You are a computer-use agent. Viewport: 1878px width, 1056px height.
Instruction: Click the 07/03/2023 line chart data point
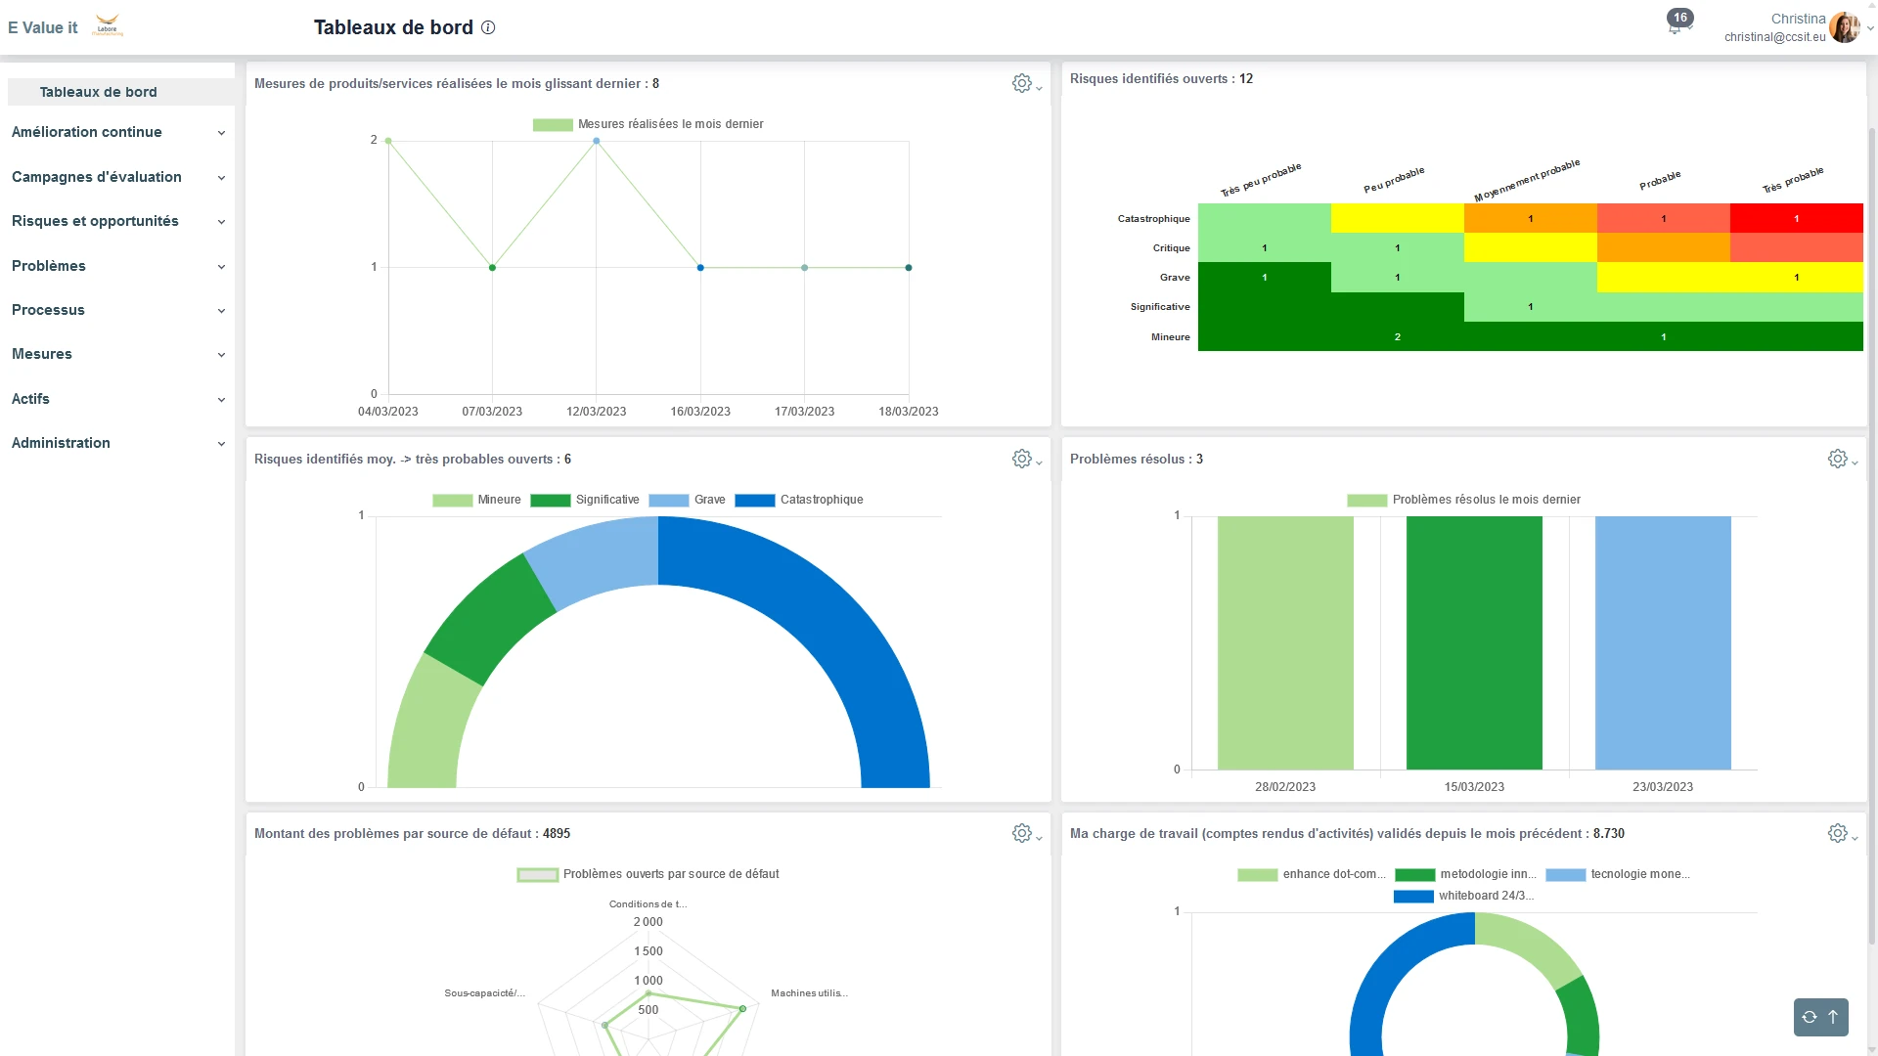click(492, 267)
